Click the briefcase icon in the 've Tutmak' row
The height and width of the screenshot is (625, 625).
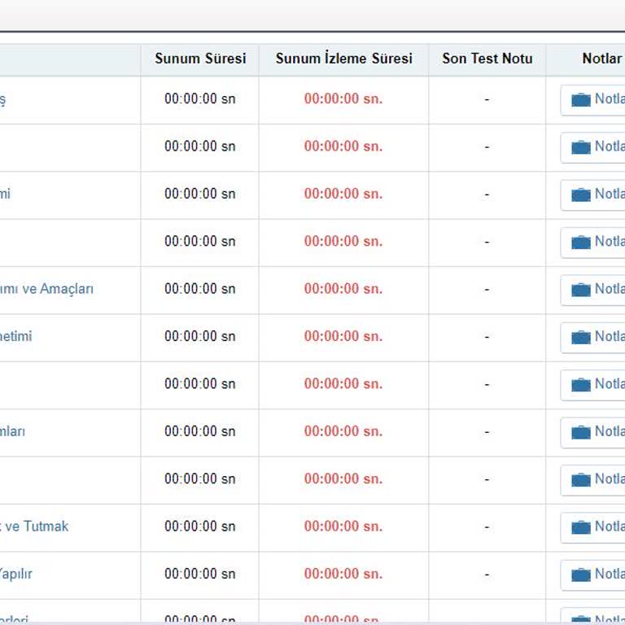click(x=580, y=527)
